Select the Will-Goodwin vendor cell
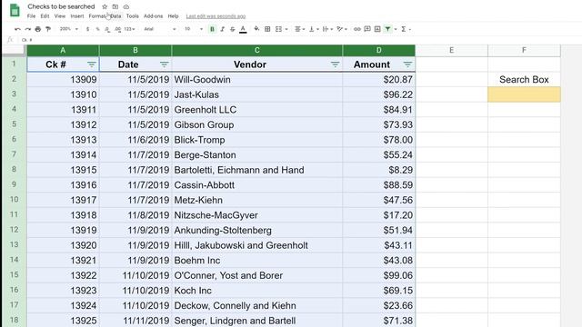 coord(256,79)
